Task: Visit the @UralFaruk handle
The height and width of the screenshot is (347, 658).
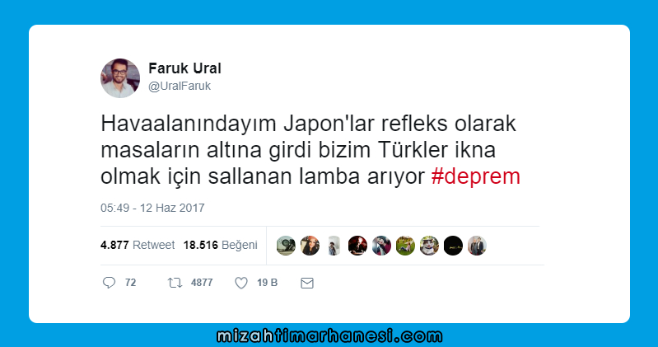Action: [180, 86]
